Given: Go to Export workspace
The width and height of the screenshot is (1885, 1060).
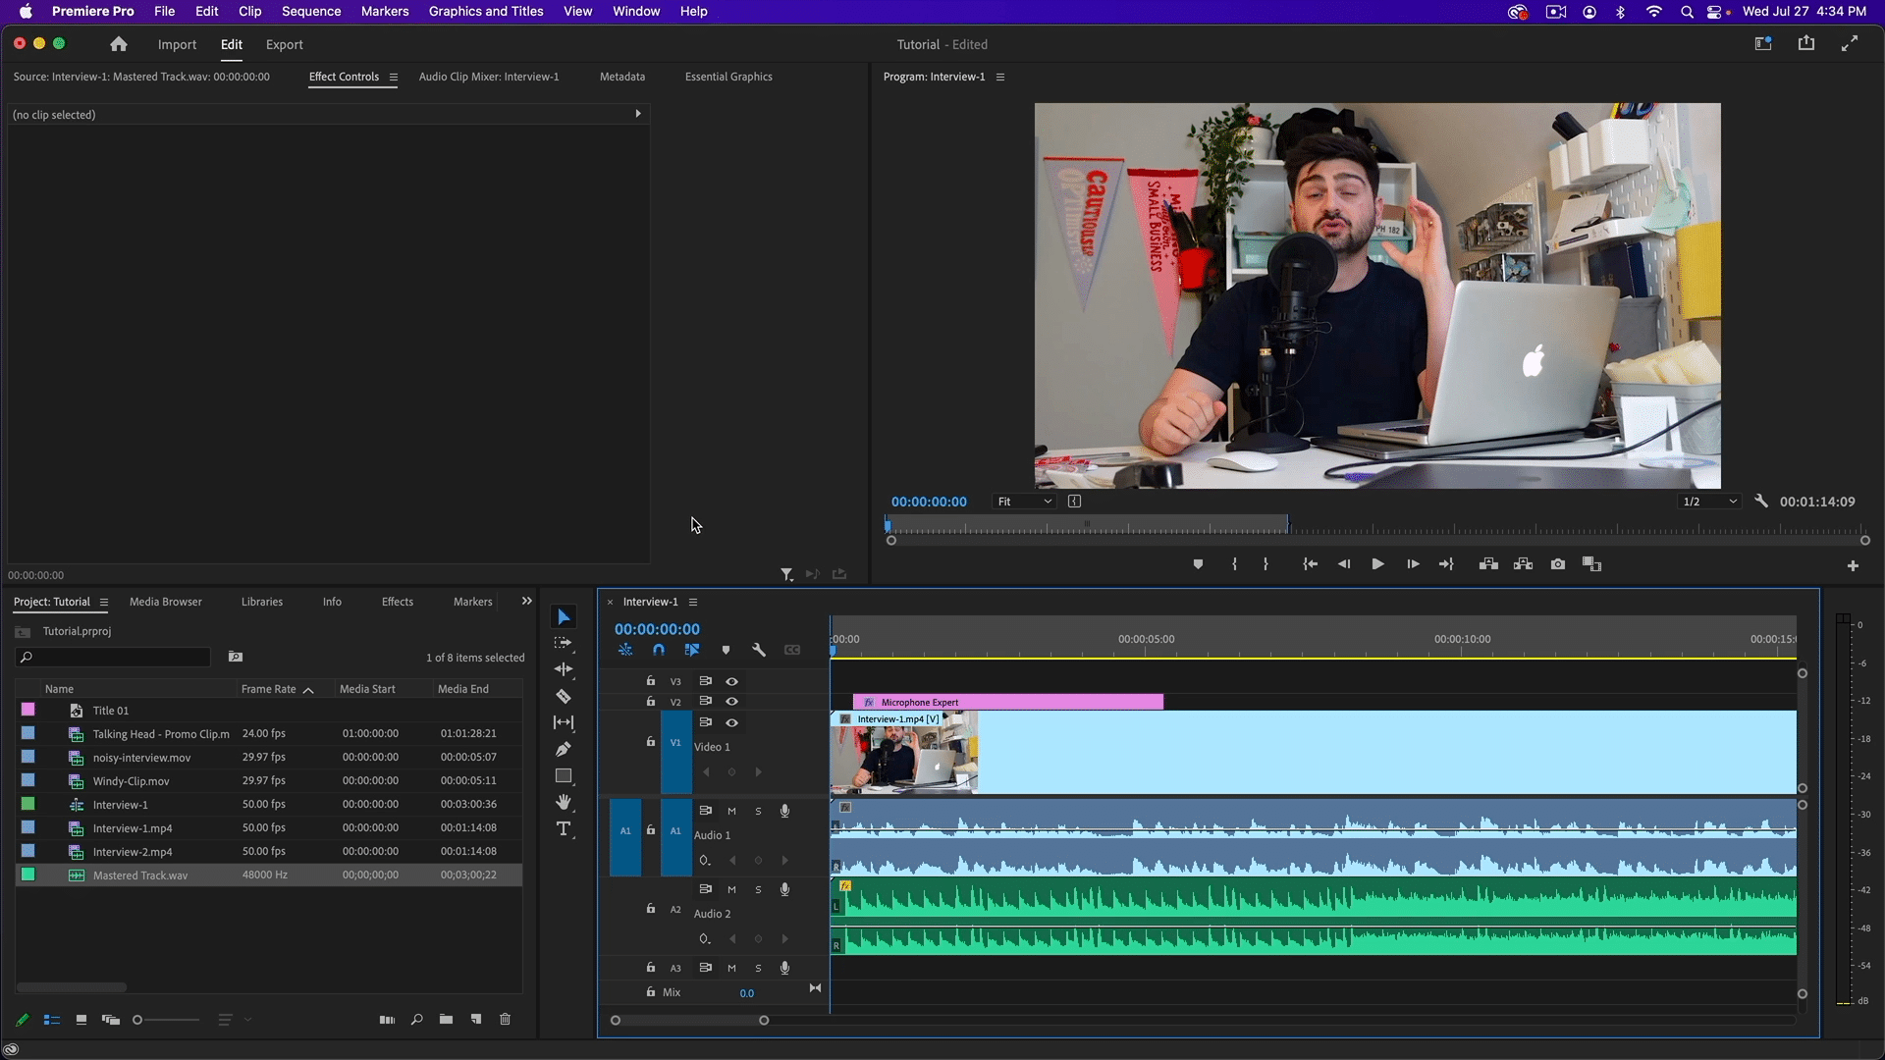Looking at the screenshot, I should pos(285,45).
